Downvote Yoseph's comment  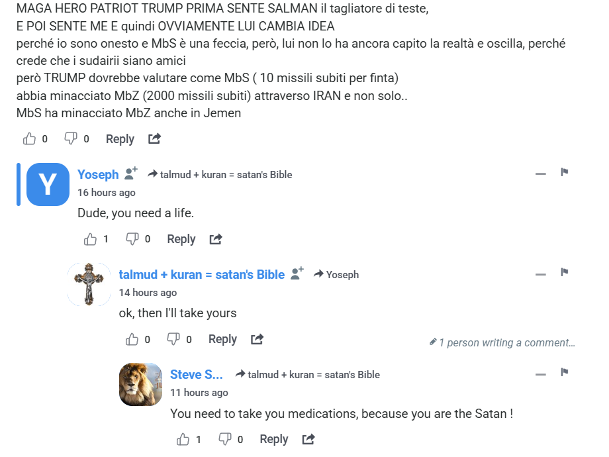[132, 239]
